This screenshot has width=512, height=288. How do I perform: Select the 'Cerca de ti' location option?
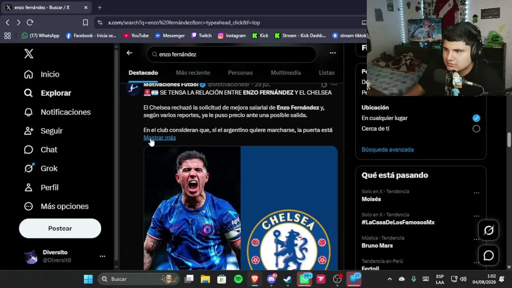[x=476, y=129]
